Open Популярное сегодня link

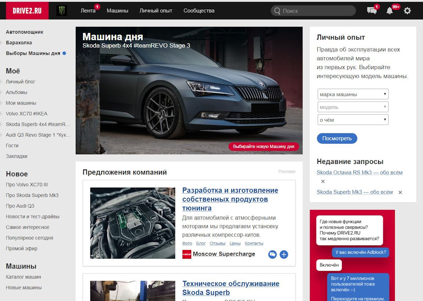30,238
